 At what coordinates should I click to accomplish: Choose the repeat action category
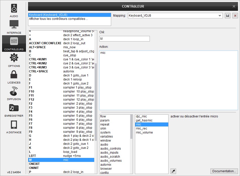[115, 124]
